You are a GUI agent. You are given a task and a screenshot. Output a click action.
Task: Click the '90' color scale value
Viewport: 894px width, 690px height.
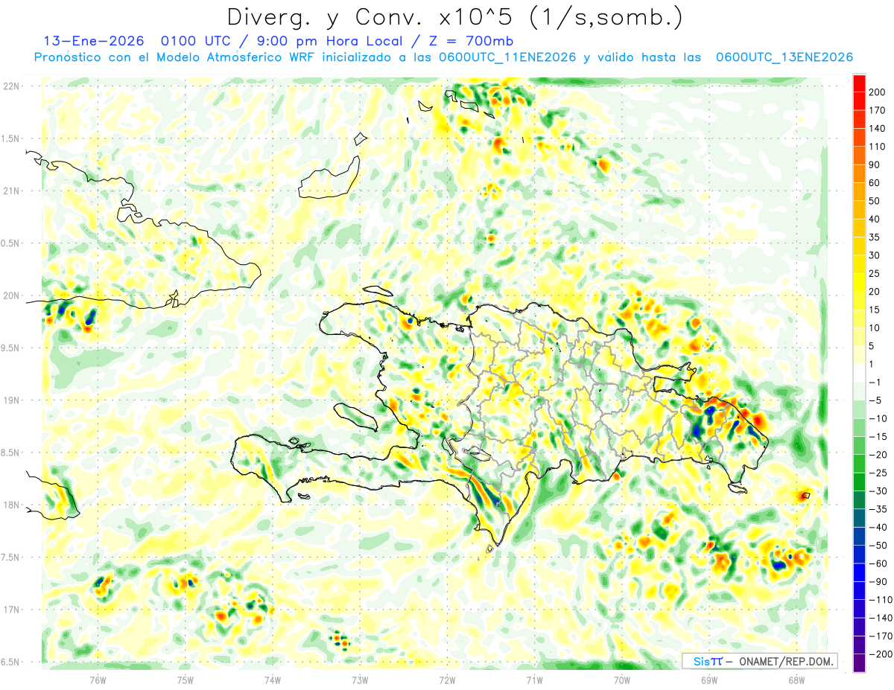click(875, 164)
